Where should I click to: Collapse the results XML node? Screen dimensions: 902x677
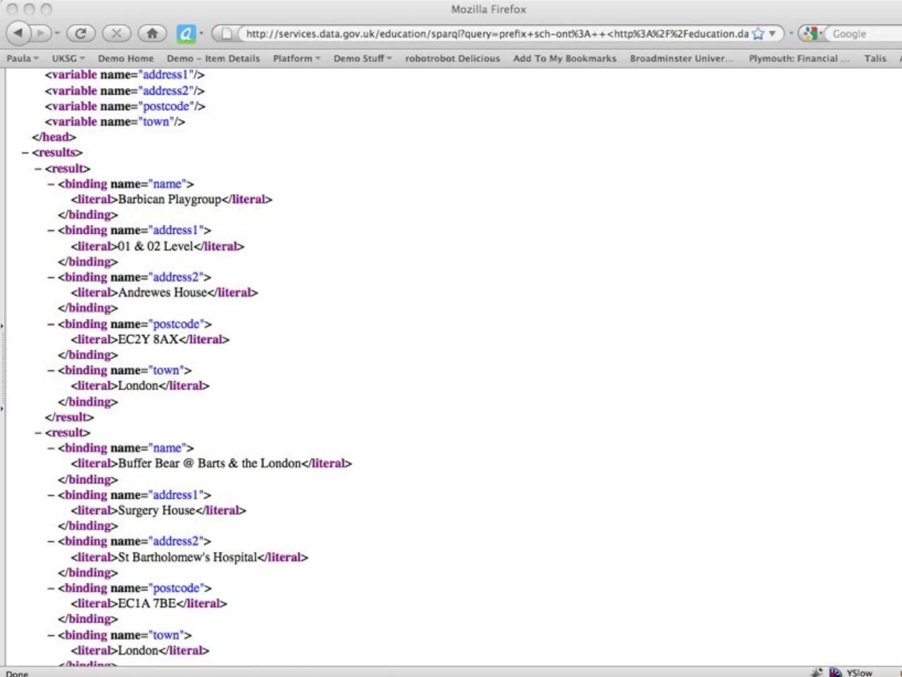click(x=26, y=153)
